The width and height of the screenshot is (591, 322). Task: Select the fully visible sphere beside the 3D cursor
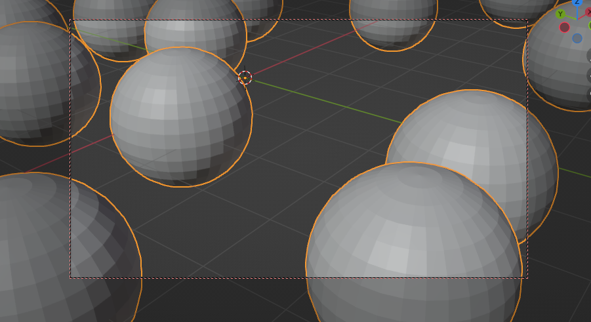tap(181, 117)
